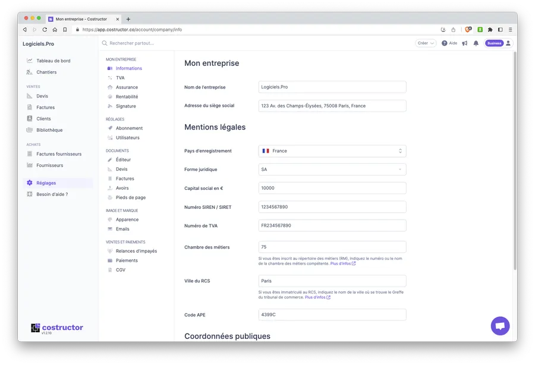Click the megaphone announcements icon
The height and width of the screenshot is (365, 535).
(465, 43)
